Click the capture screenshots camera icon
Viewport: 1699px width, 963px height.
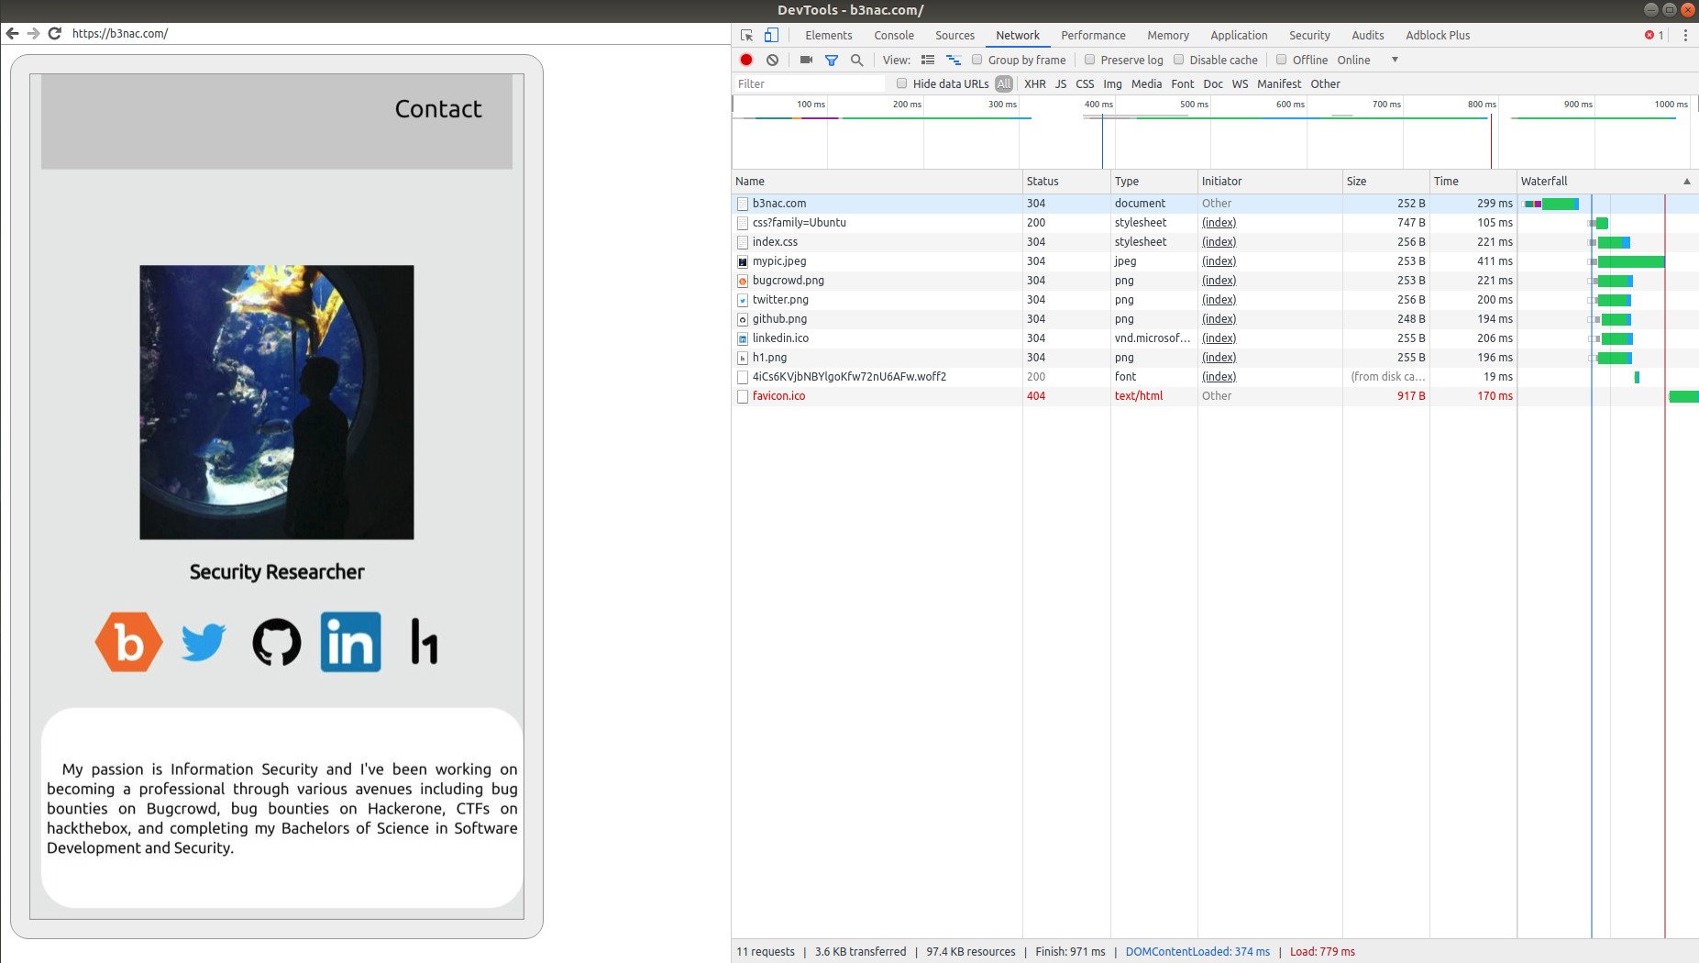806,60
